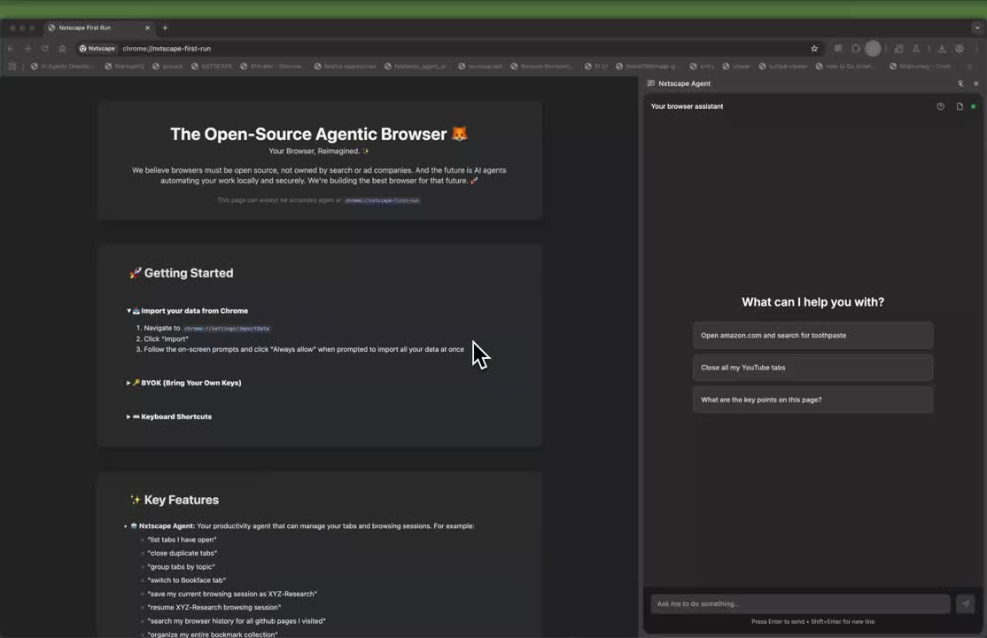Click the "switch to Bookface tab" example

click(x=186, y=580)
